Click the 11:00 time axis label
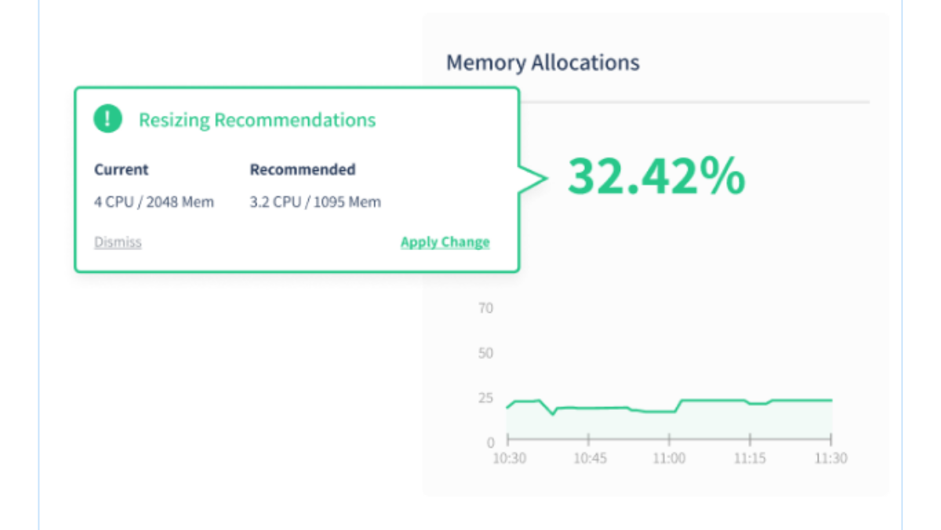941x530 pixels. pyautogui.click(x=670, y=459)
